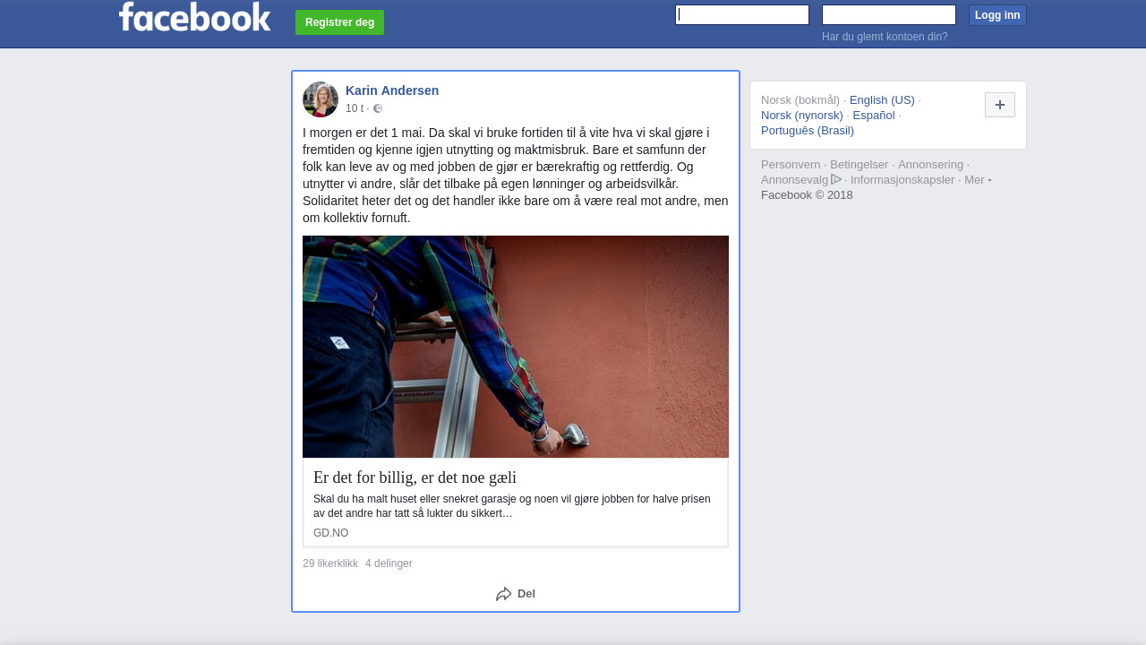
Task: Click the share arrow icon
Action: tap(504, 594)
